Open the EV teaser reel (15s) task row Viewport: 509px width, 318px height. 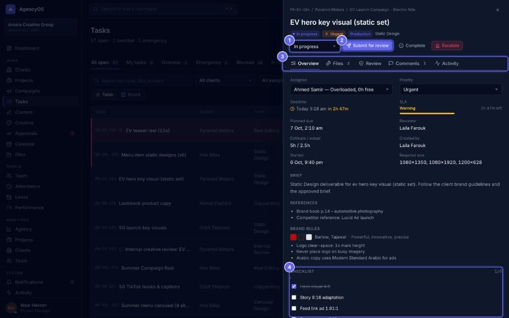[x=187, y=131]
